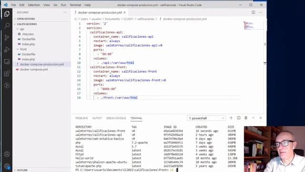Screen dimensions: 305x172
Task: Open the Explorer view in activity bar
Action: 7,14
